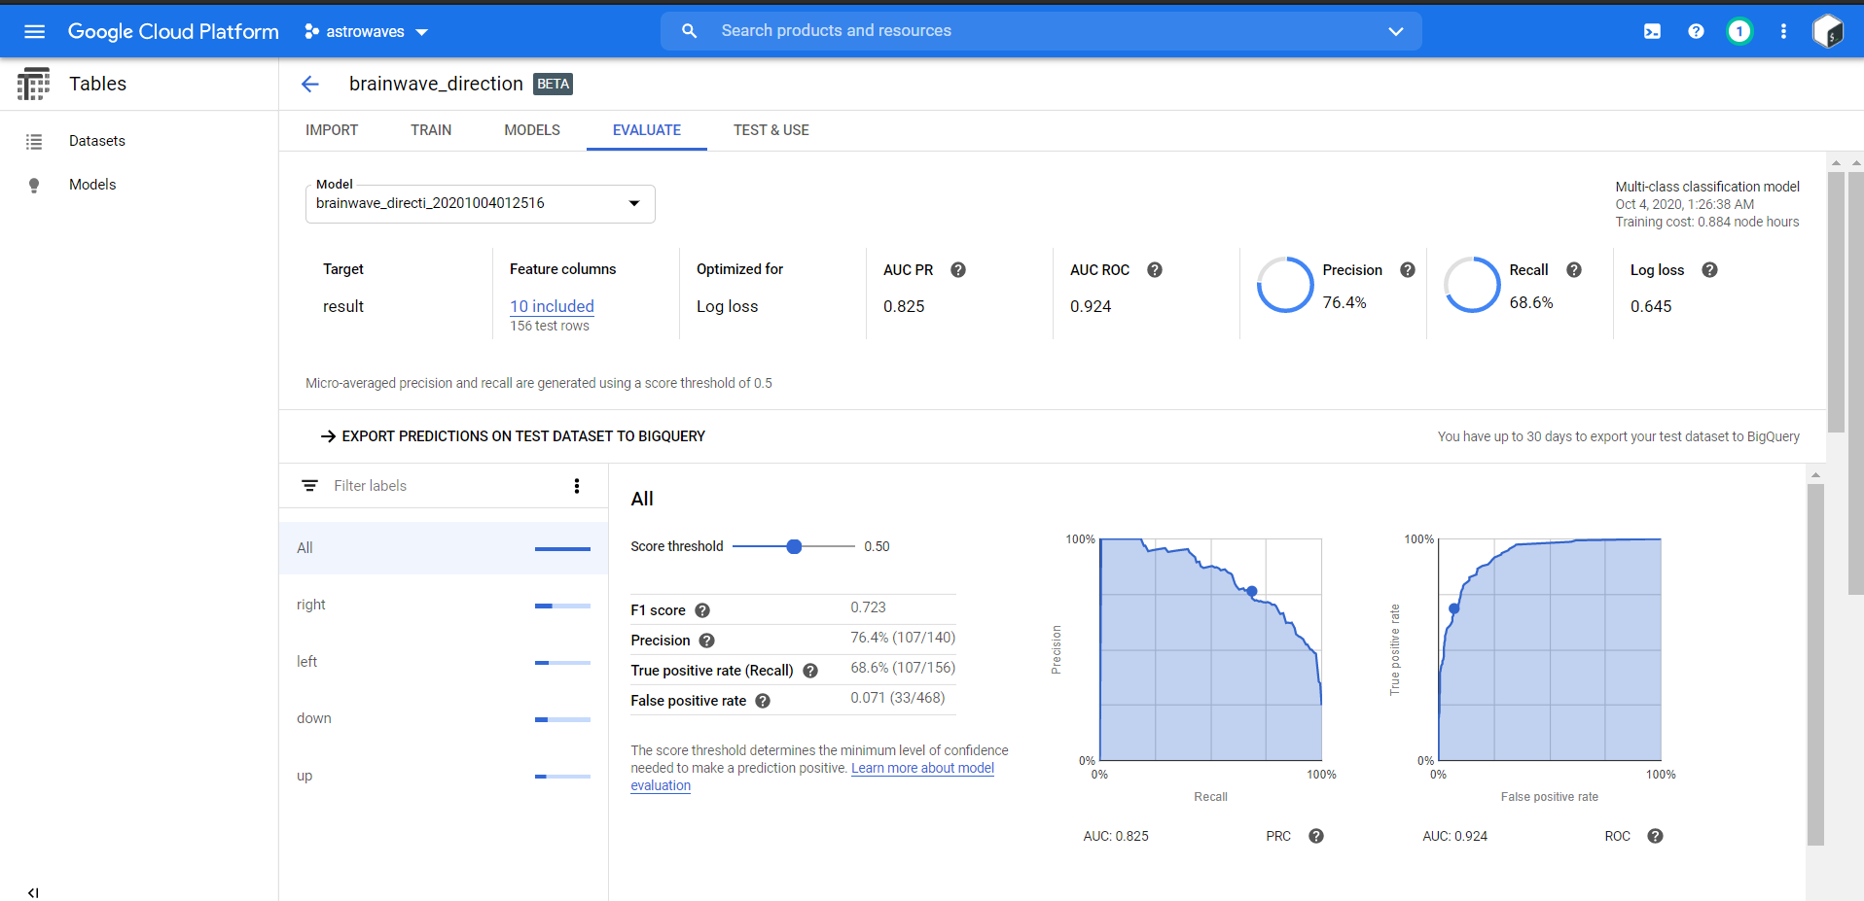
Task: Click the BETA badge next to brainwave_direction
Action: point(553,84)
